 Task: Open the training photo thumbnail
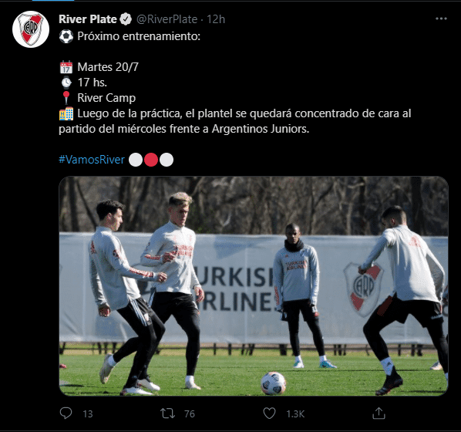254,286
